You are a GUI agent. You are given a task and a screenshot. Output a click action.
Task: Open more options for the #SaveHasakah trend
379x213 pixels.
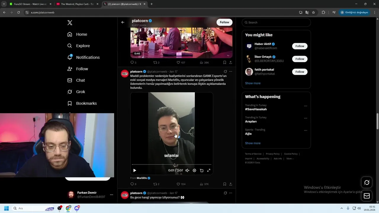click(306, 106)
